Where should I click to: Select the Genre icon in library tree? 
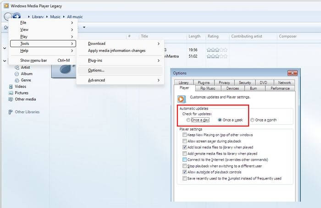point(17,80)
